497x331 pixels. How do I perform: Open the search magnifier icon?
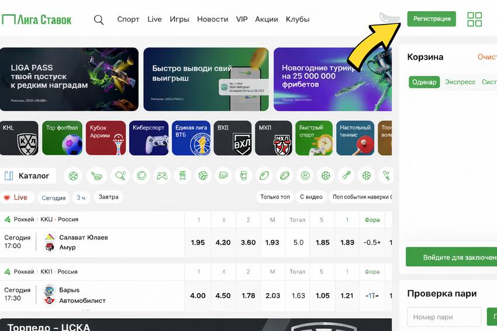click(99, 20)
